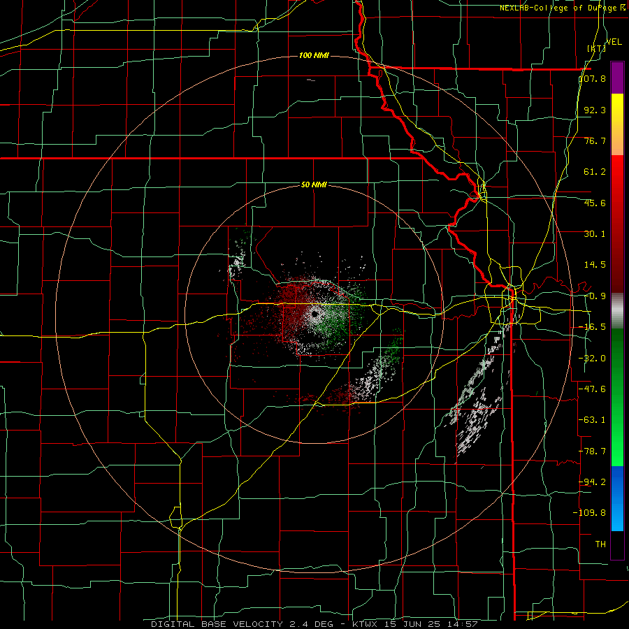The height and width of the screenshot is (629, 629).
Task: Click the blue segment of the color bar
Action: 617,498
